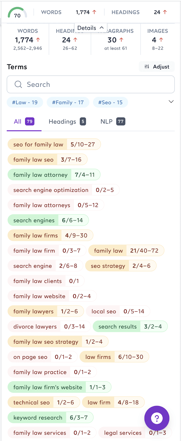Toggle the #Family - 17 filter tag
Image resolution: width=181 pixels, height=441 pixels.
point(68,103)
